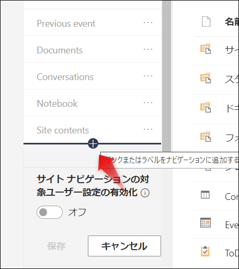Click the info icon next to 有効化
The image size is (239, 269).
click(145, 193)
